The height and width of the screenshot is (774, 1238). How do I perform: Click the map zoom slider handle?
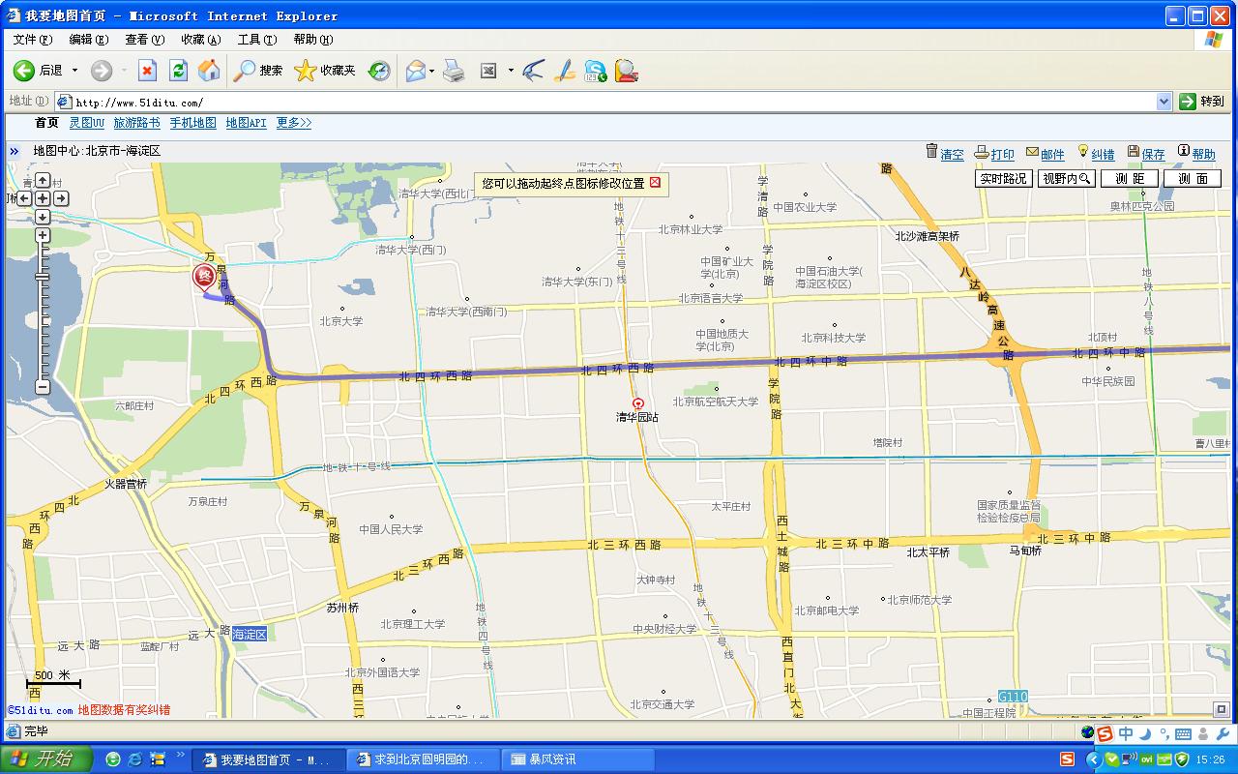(43, 278)
